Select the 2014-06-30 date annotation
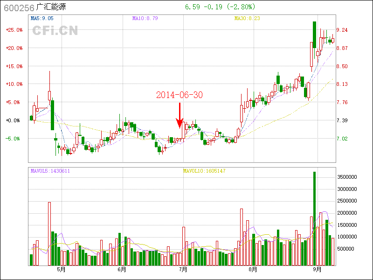The height and width of the screenshot is (280, 373). [x=180, y=95]
